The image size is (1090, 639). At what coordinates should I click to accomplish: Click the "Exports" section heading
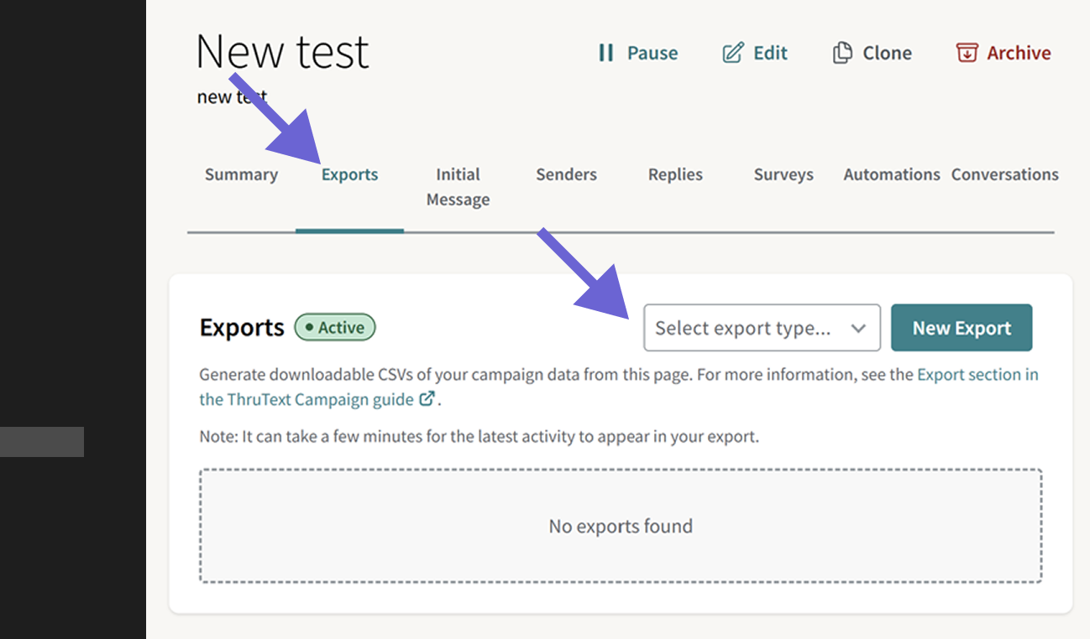tap(242, 328)
